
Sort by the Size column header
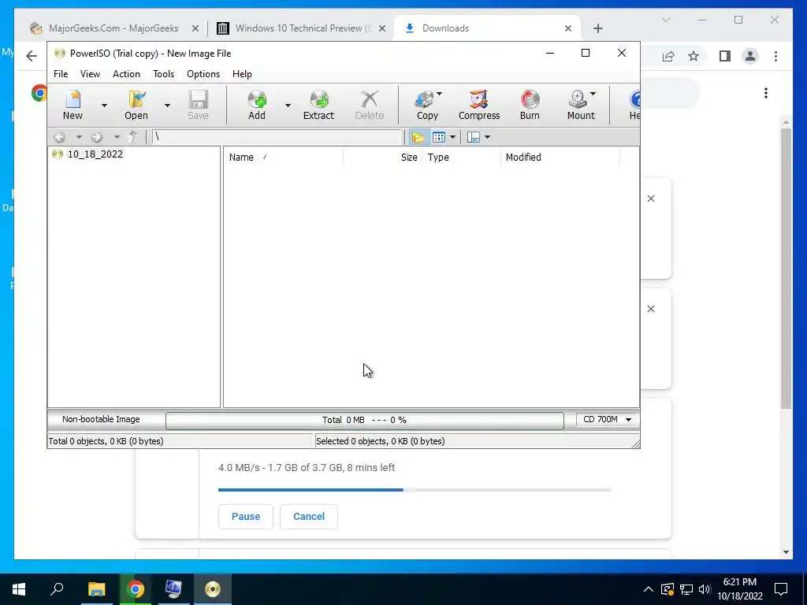(383, 158)
